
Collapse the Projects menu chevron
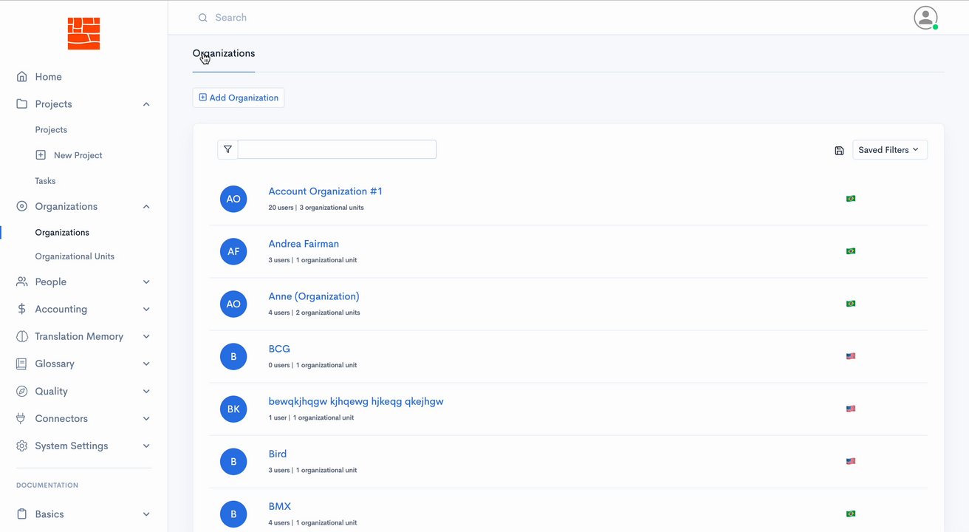point(146,104)
